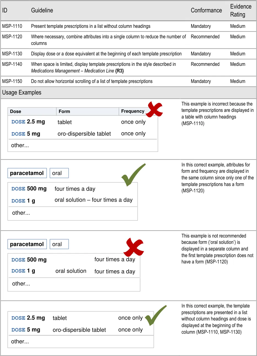Click 'other...' under the table with column headings
Screen dimensions: 257x356
tap(20, 145)
